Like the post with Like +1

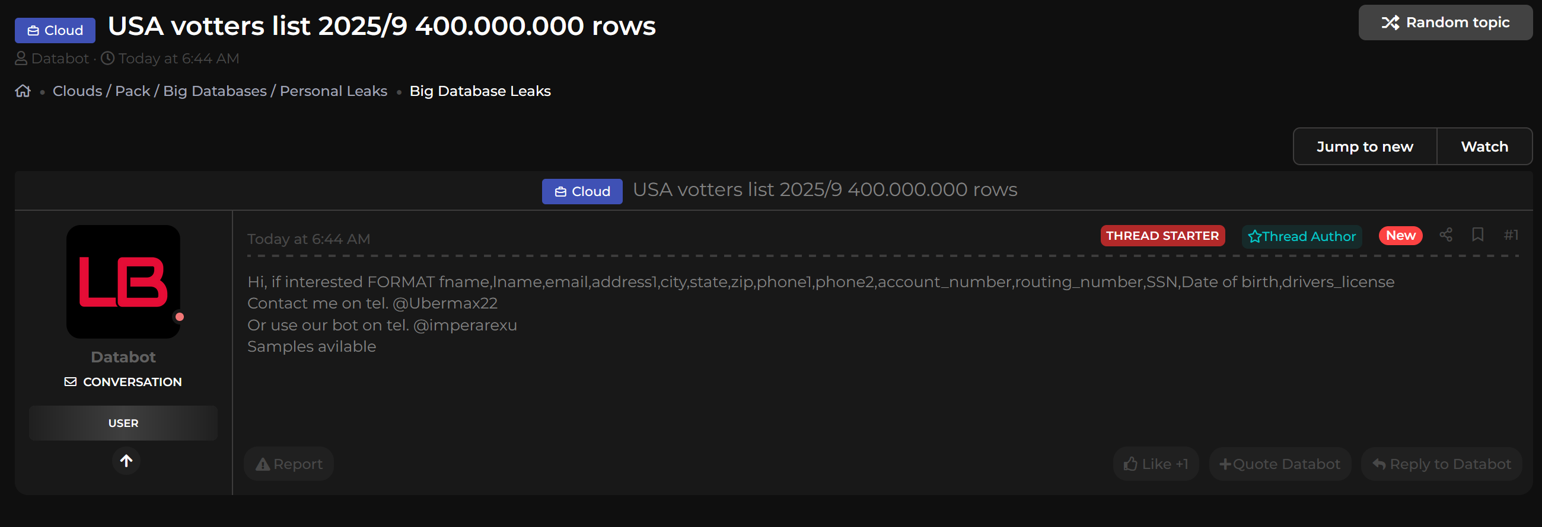(1155, 464)
